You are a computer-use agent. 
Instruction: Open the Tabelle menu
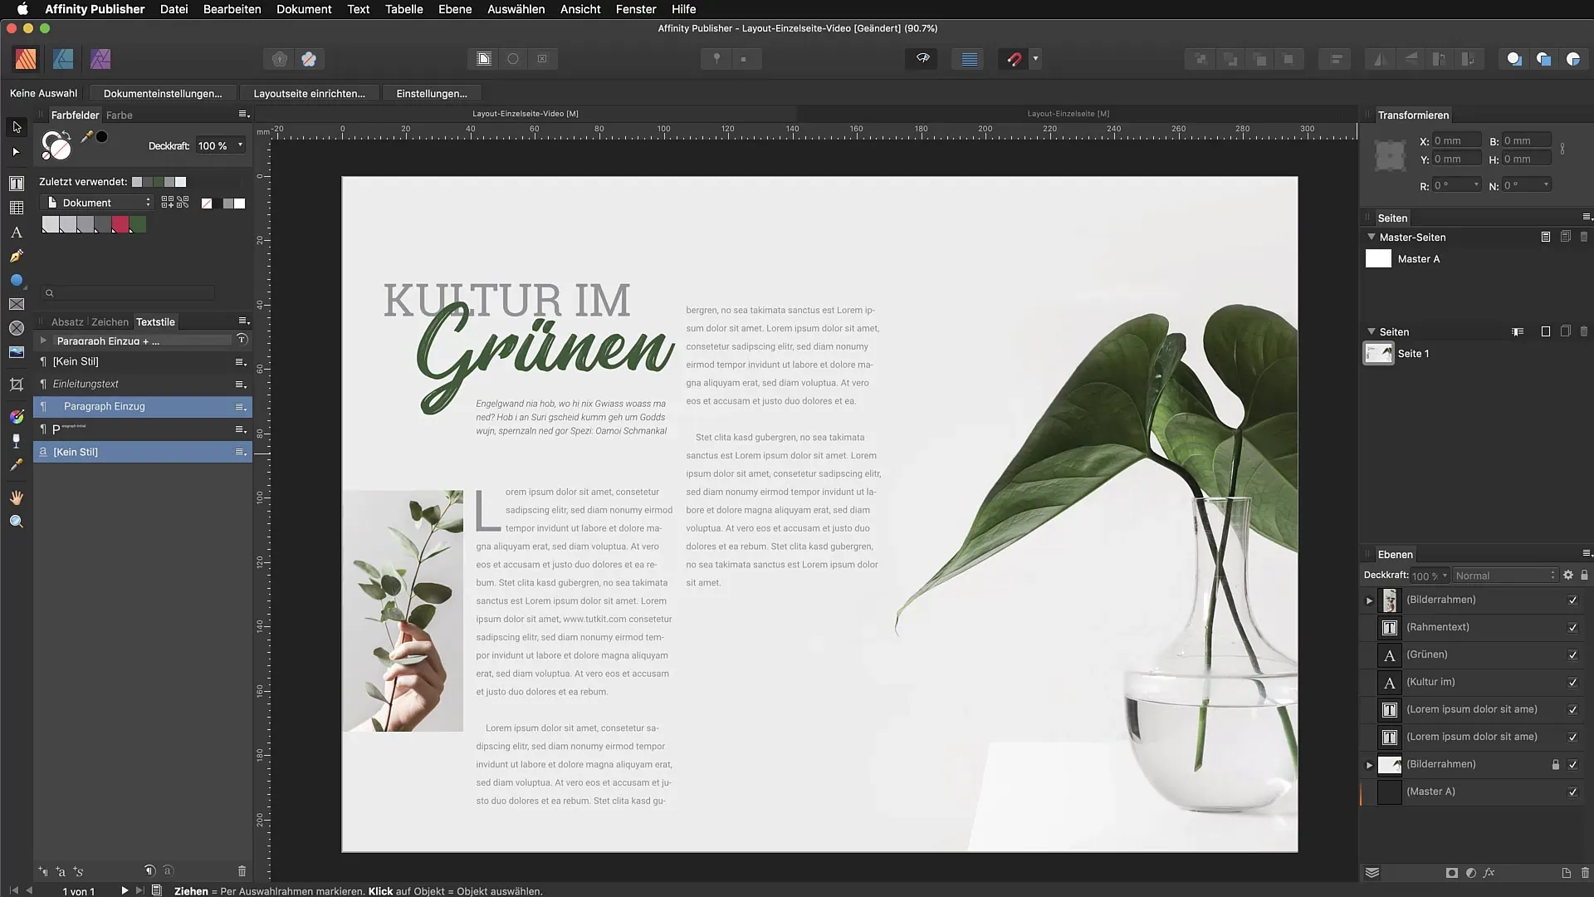[x=403, y=9]
